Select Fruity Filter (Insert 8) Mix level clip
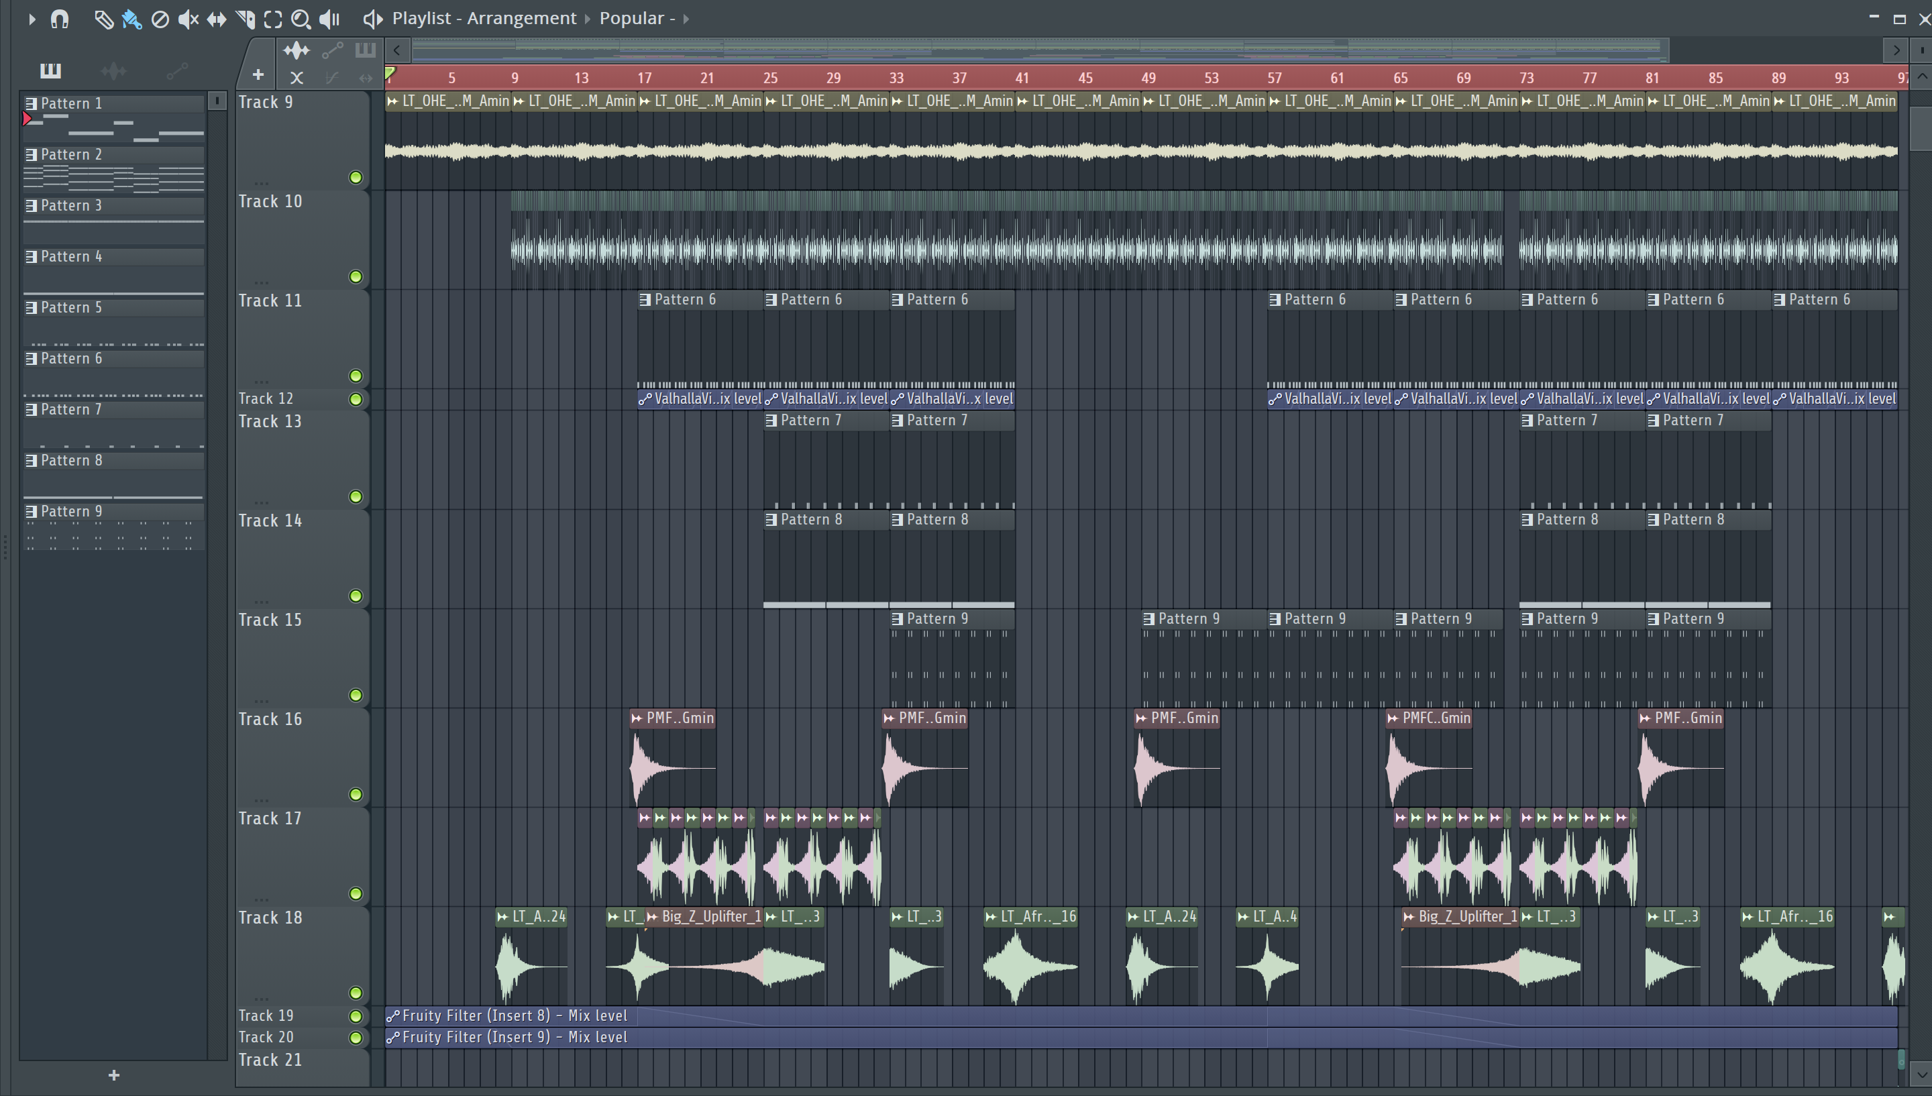 coord(1141,1016)
